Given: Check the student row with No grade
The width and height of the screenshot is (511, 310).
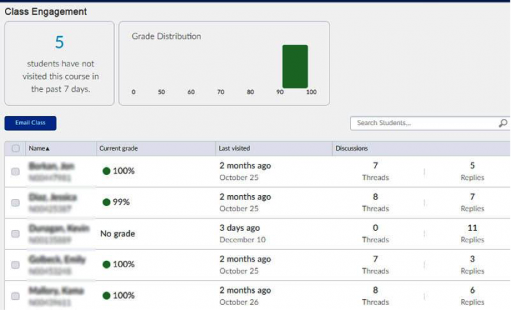Looking at the screenshot, I should [x=15, y=234].
